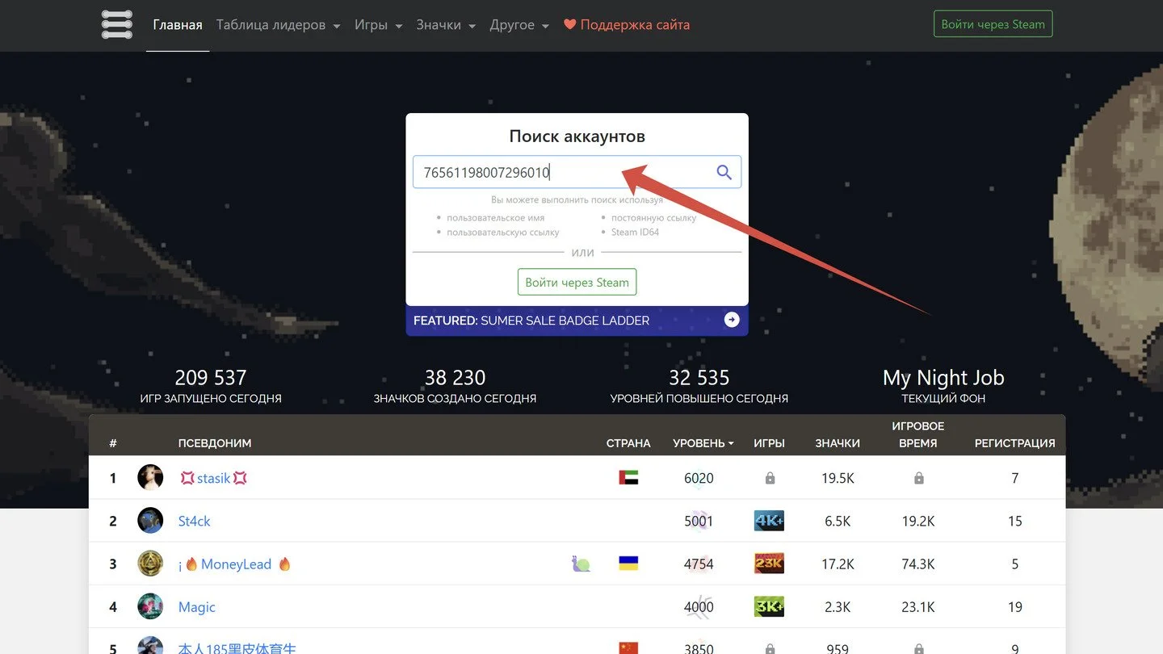Viewport: 1163px width, 654px height.
Task: Click Войти через Steam in the top bar
Action: [993, 24]
